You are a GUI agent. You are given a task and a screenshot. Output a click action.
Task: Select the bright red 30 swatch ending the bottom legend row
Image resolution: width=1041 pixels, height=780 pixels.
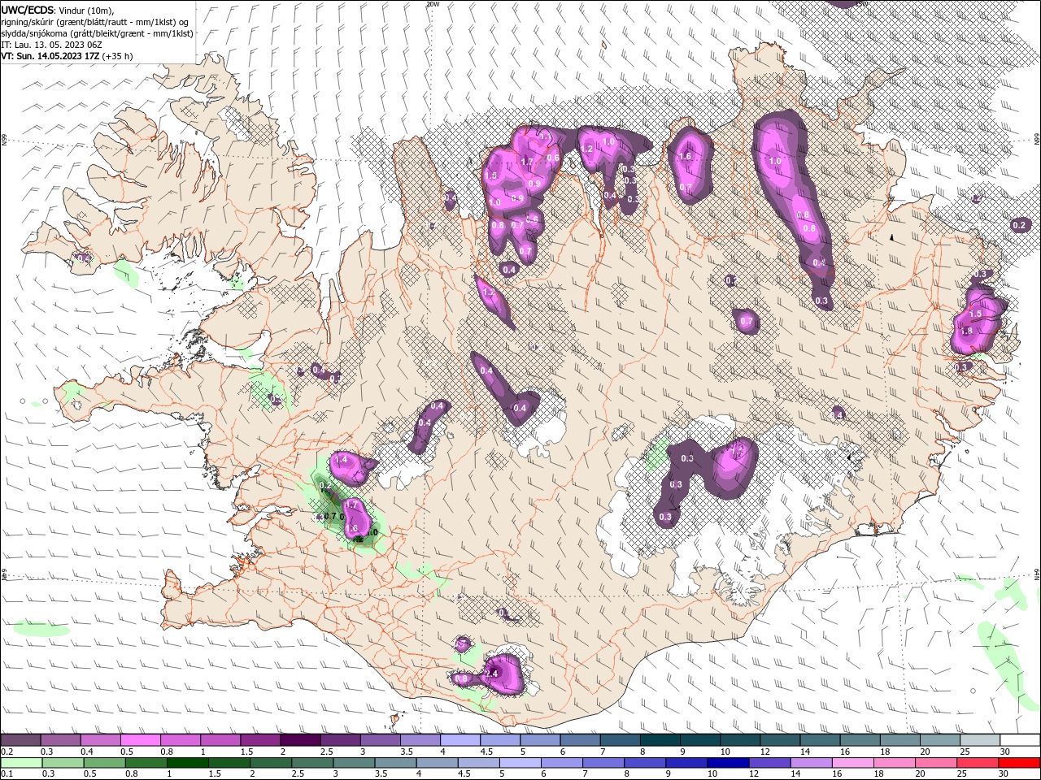click(x=1019, y=763)
